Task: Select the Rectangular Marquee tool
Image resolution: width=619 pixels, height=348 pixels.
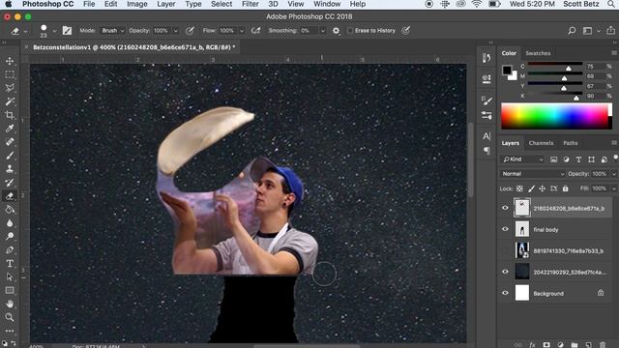Action: tap(10, 74)
